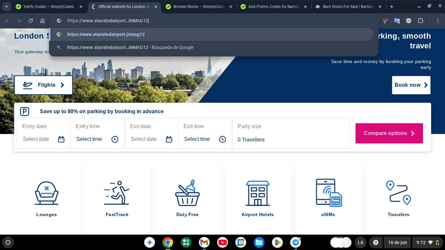Open the Flights button
445x250 pixels.
43,85
